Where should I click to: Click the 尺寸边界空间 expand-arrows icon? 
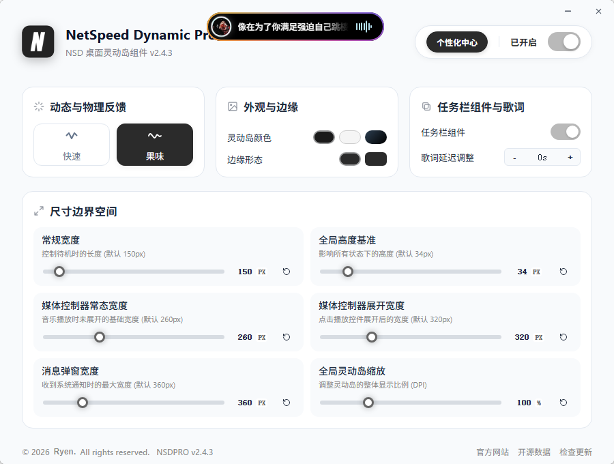[39, 211]
